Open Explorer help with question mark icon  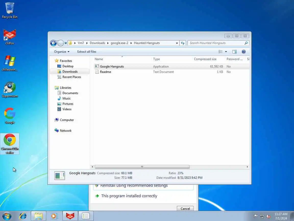(x=243, y=52)
